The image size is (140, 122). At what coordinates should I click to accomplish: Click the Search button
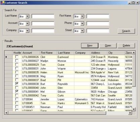click(x=126, y=31)
